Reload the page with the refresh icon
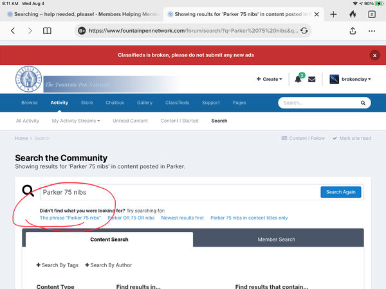This screenshot has width=386, height=289. 304,31
